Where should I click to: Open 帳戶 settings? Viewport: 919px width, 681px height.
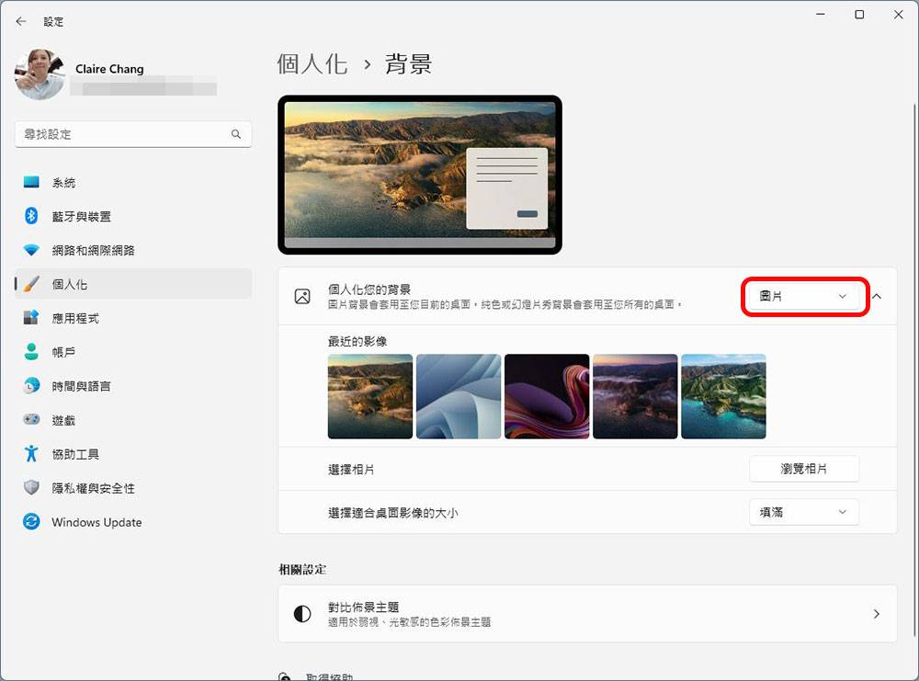coord(62,352)
